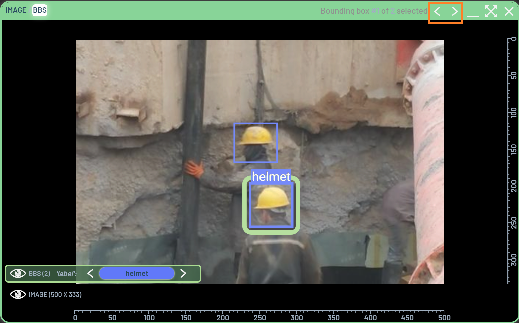Click the bounding box selection status text
The image size is (519, 324).
373,11
